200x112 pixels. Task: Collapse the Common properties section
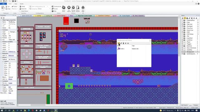click(1, 30)
